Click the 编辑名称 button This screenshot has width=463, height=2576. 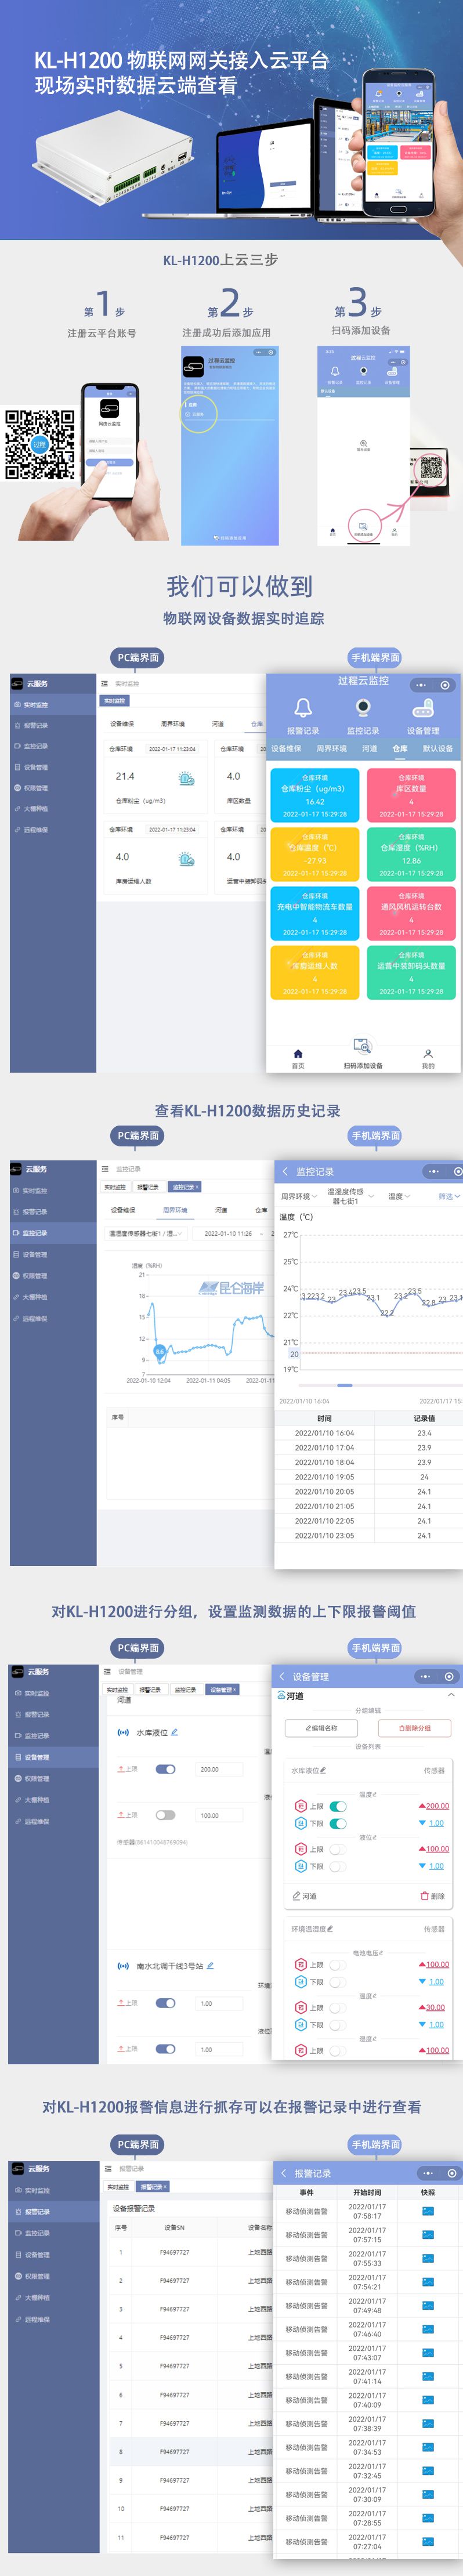322,1728
